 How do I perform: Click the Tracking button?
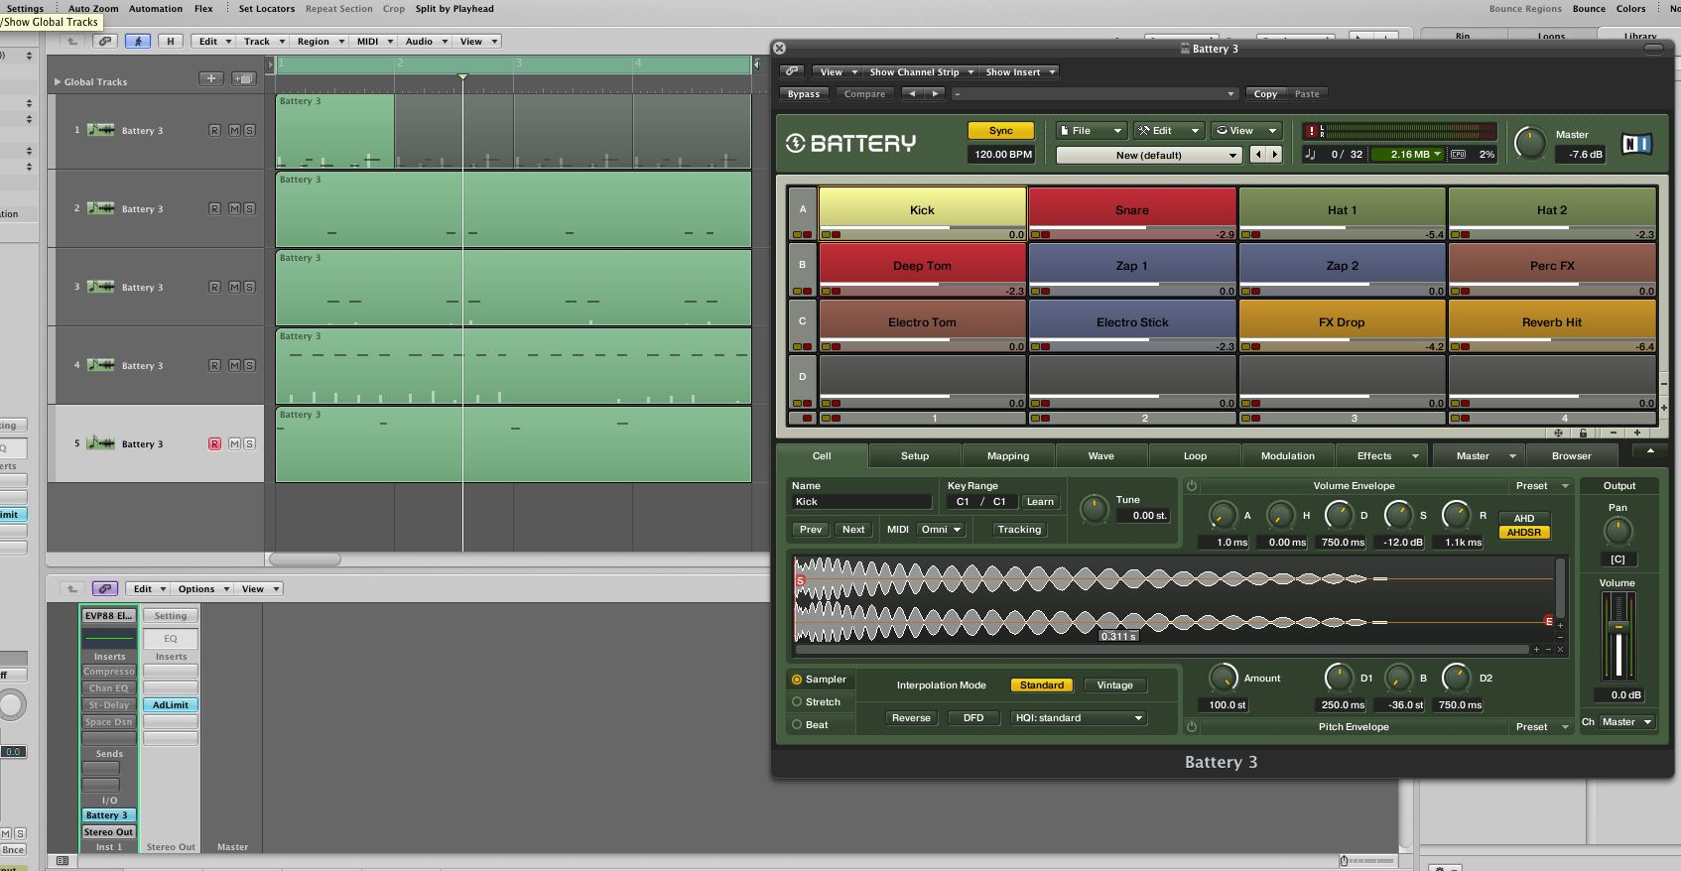[1019, 530]
